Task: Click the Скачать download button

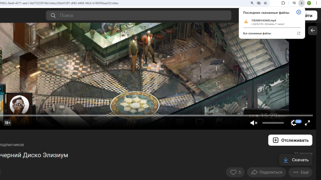Action: point(296,160)
